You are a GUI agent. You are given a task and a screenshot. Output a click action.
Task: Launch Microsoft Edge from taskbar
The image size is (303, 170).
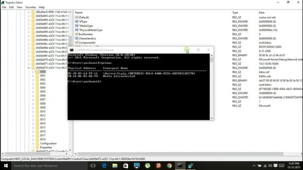(x=104, y=166)
